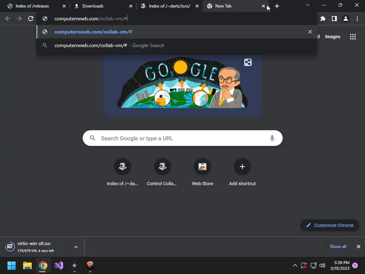365x274 pixels.
Task: Click the Search Google or type a URL box
Action: click(x=182, y=138)
